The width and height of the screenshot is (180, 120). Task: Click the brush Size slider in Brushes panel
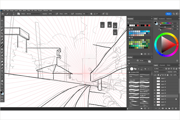[x=136, y=63]
